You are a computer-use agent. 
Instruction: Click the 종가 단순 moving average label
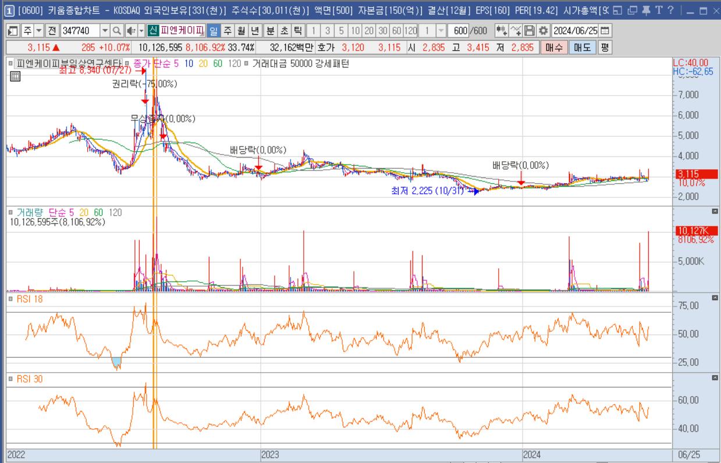coord(152,64)
